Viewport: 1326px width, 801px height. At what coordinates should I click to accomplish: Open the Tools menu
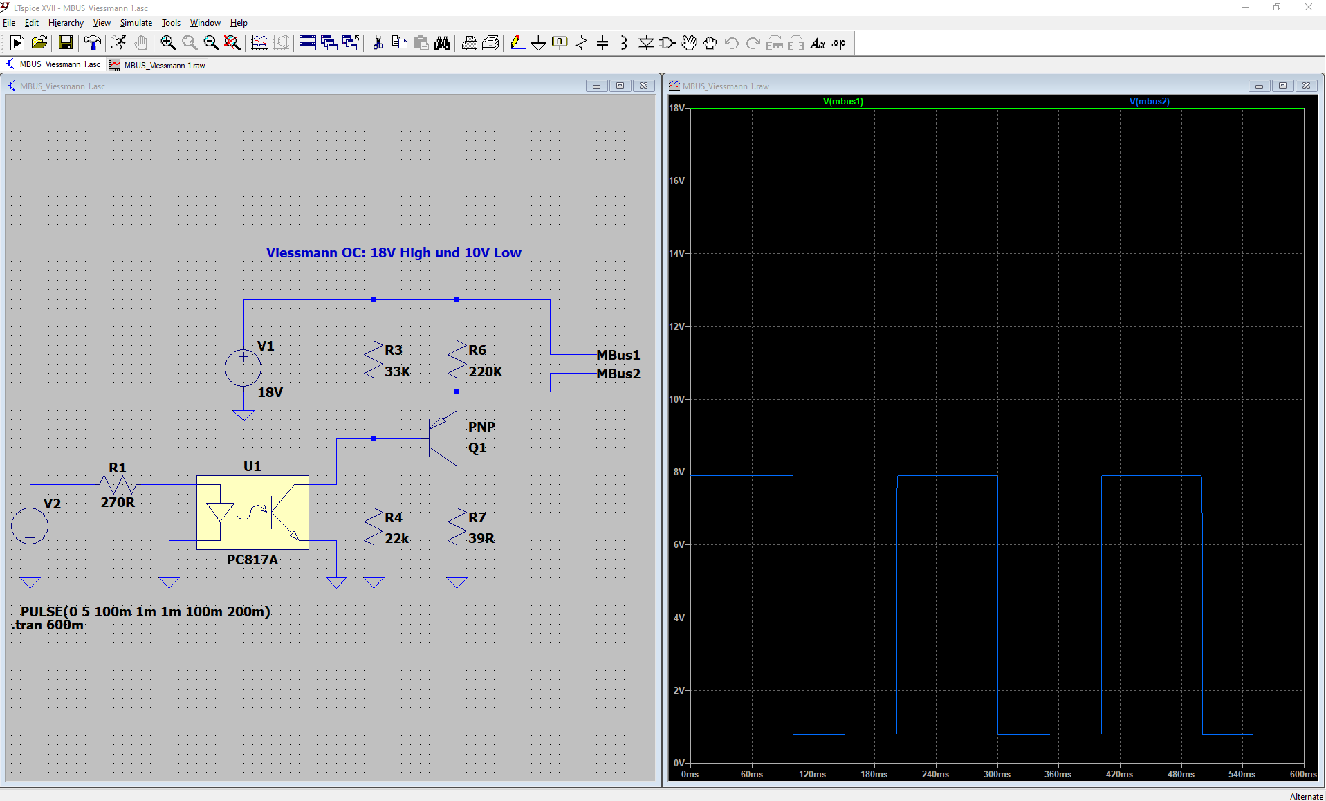pyautogui.click(x=171, y=23)
